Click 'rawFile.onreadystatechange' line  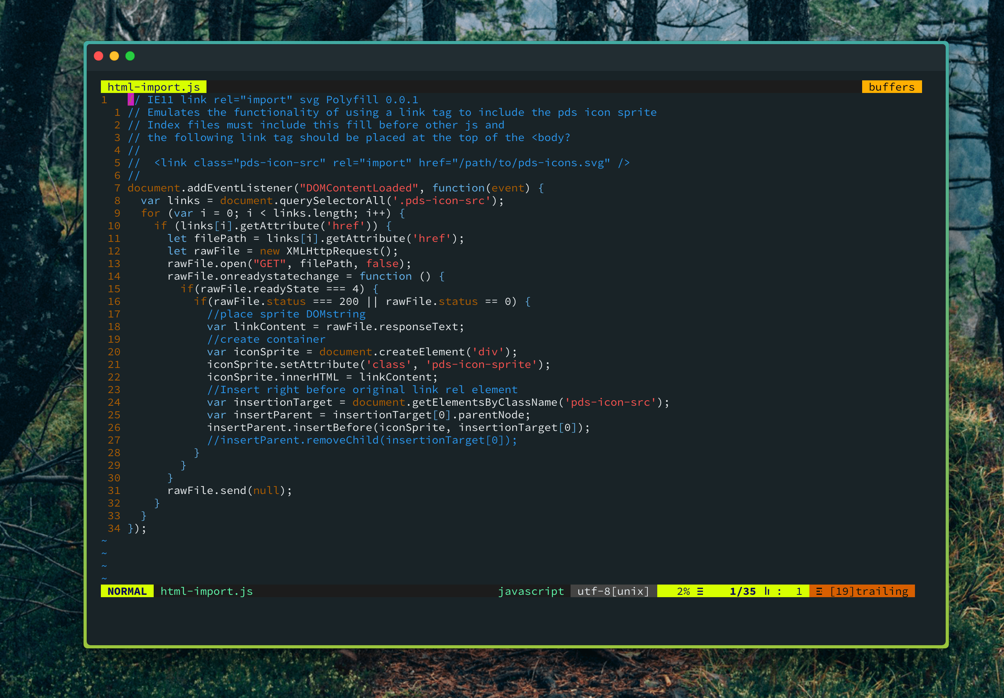pos(306,276)
